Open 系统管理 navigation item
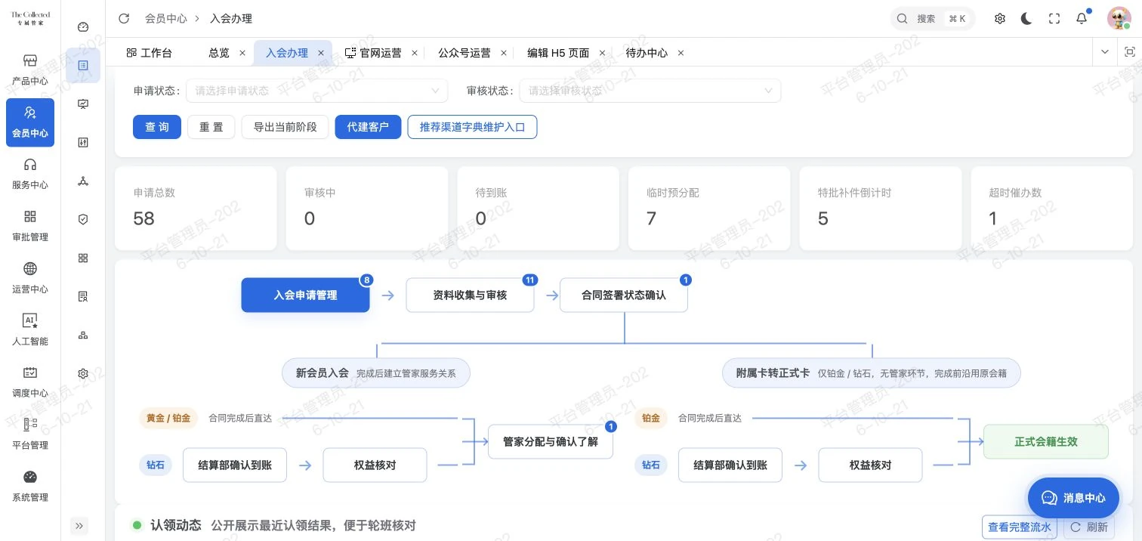The height and width of the screenshot is (541, 1142). click(x=30, y=487)
